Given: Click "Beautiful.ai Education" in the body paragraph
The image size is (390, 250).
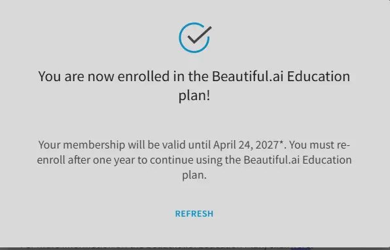Looking at the screenshot, I should click(298, 160).
